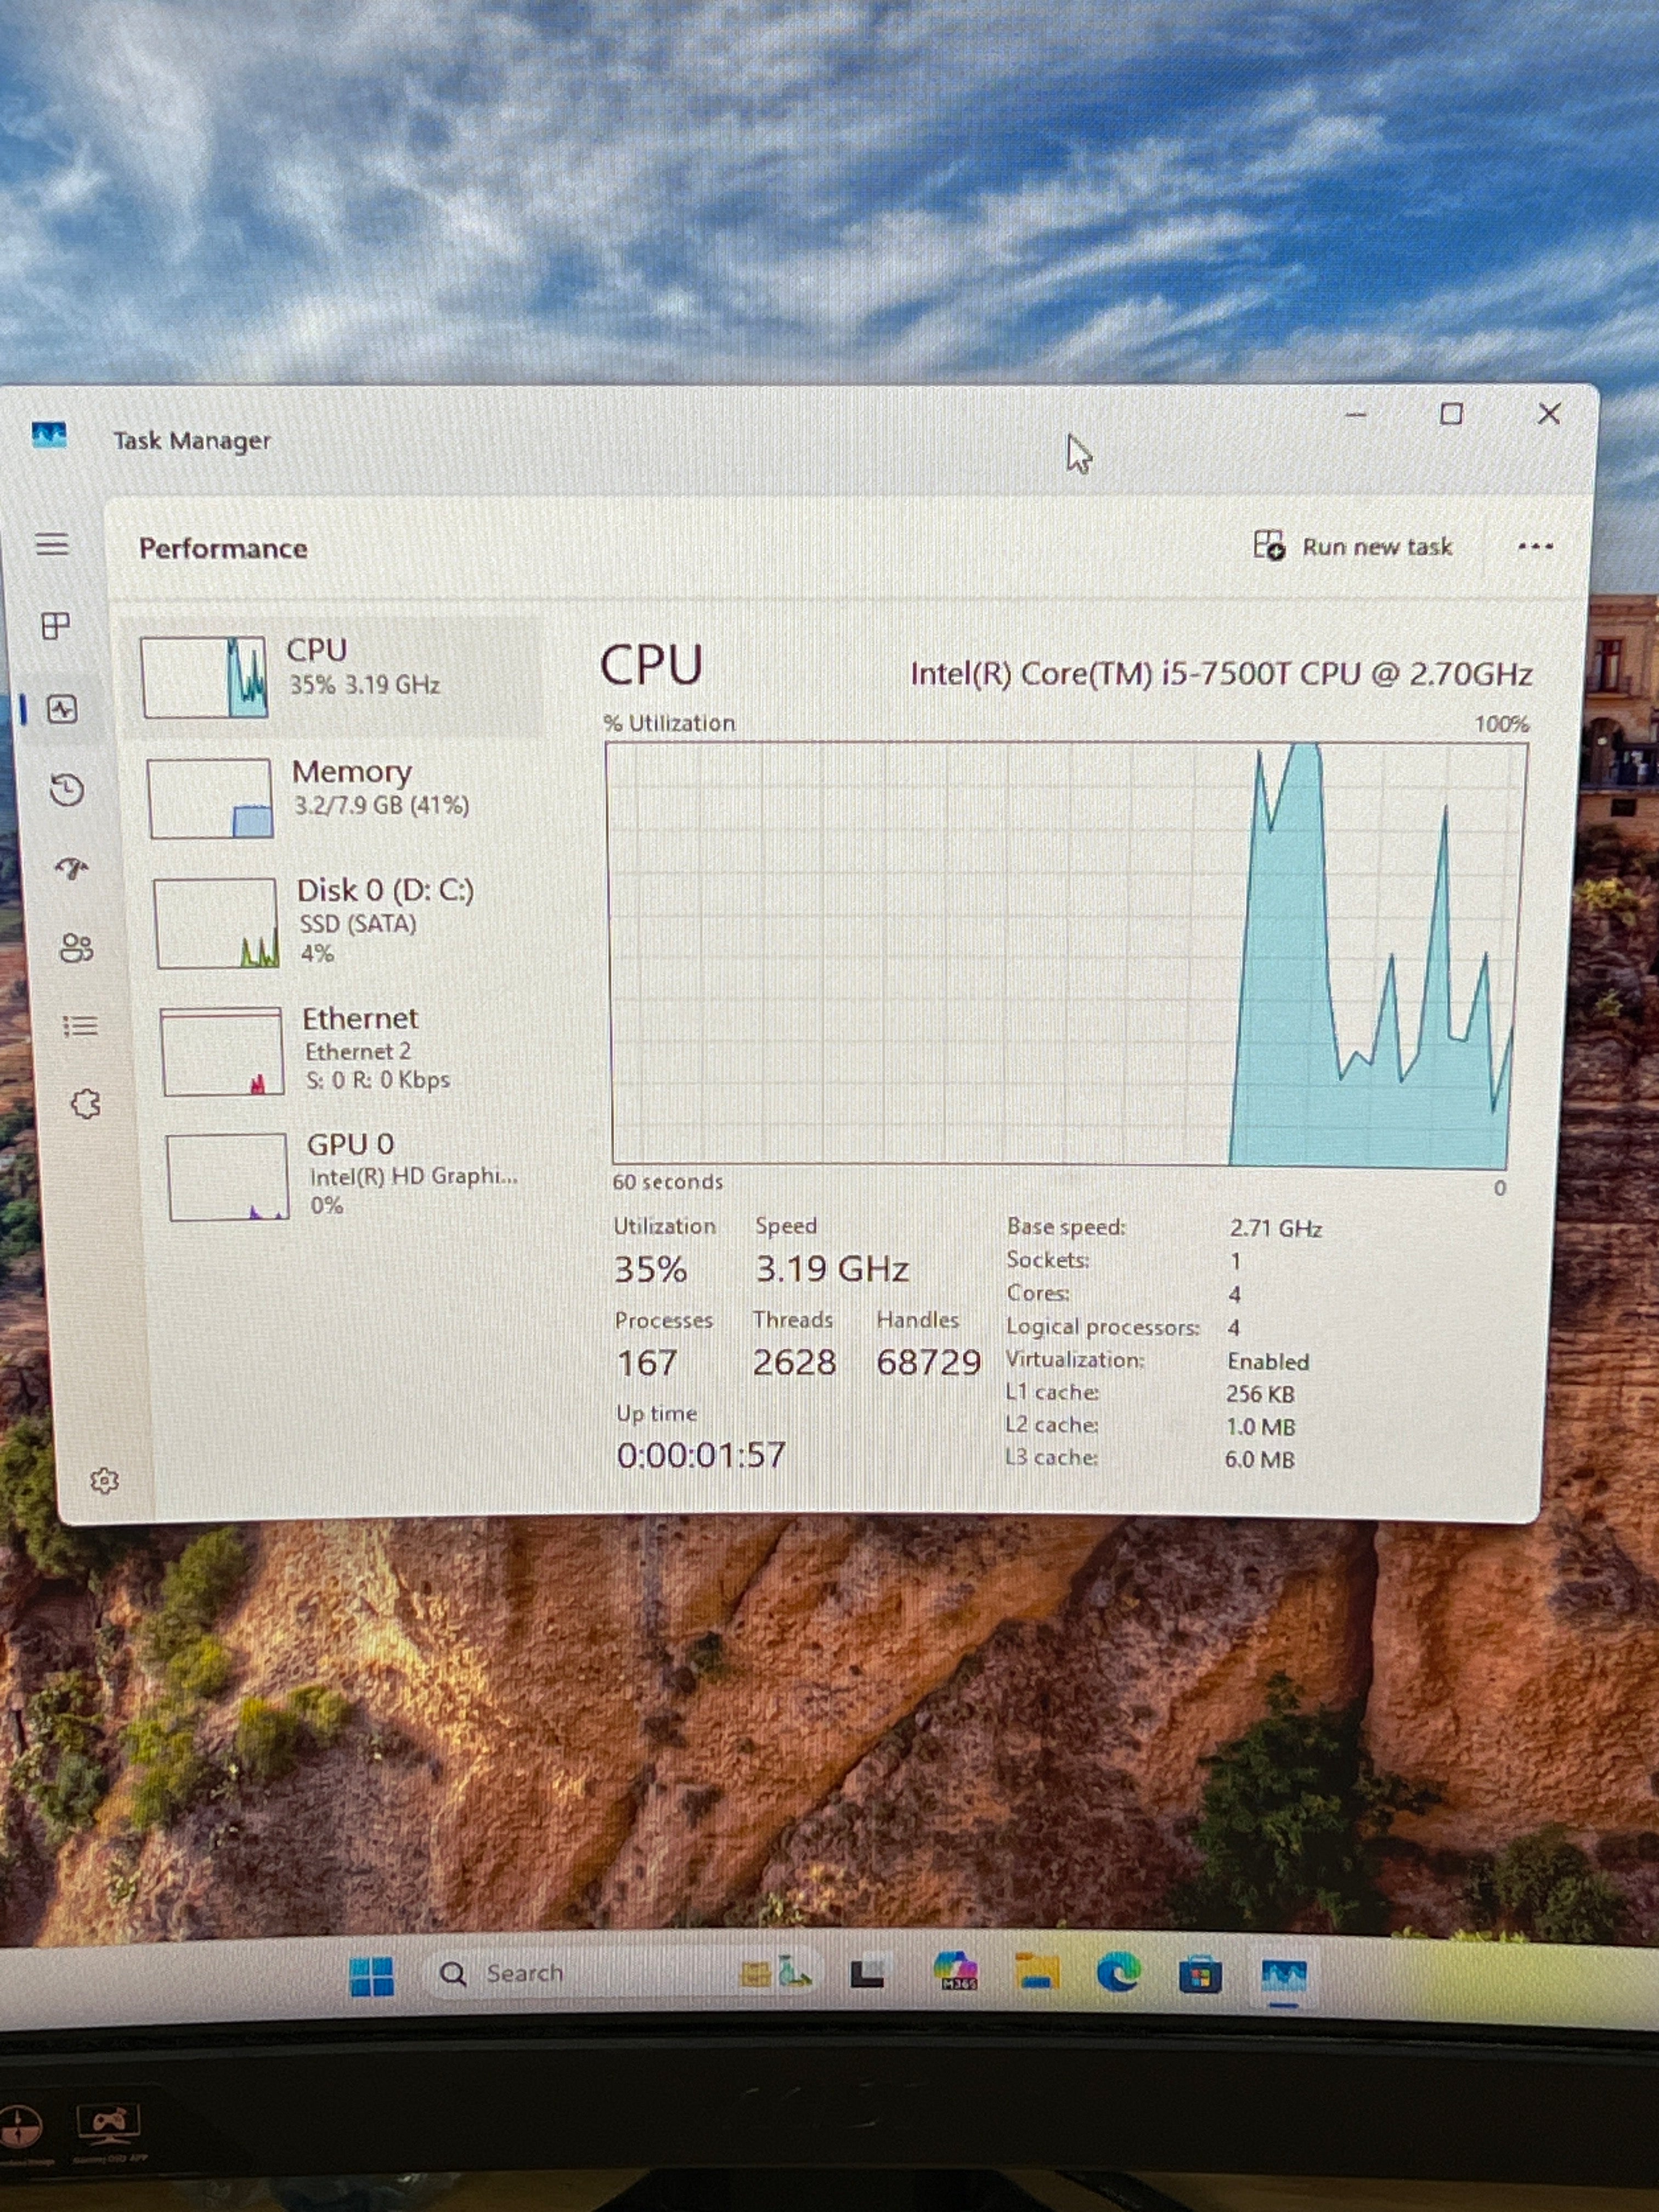Maximize the Task Manager window
Screen dimensions: 1659x2212
[x=1451, y=414]
